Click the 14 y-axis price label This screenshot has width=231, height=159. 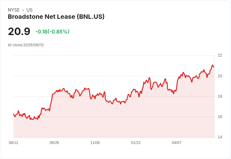coord(220,137)
